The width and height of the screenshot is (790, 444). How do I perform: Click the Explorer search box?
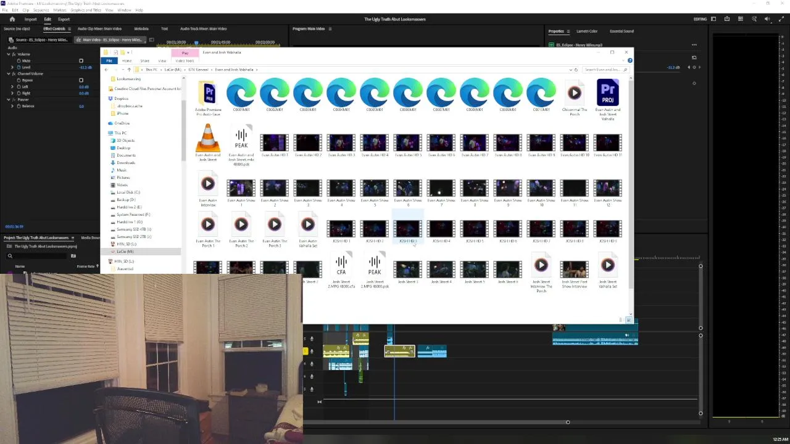click(605, 70)
